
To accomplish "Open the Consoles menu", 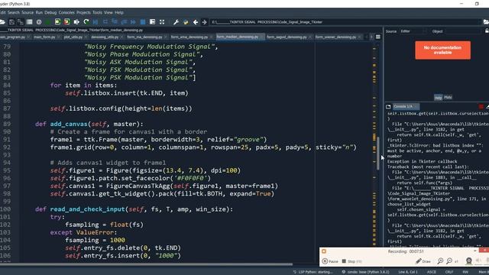I will click(66, 12).
